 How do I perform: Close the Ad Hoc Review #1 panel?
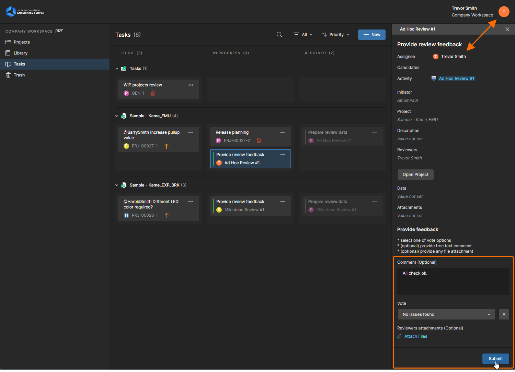[x=507, y=29]
